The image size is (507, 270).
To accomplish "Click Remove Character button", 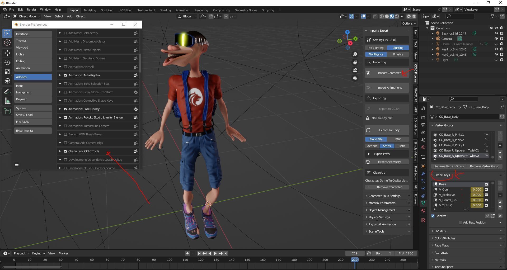I will [387, 187].
